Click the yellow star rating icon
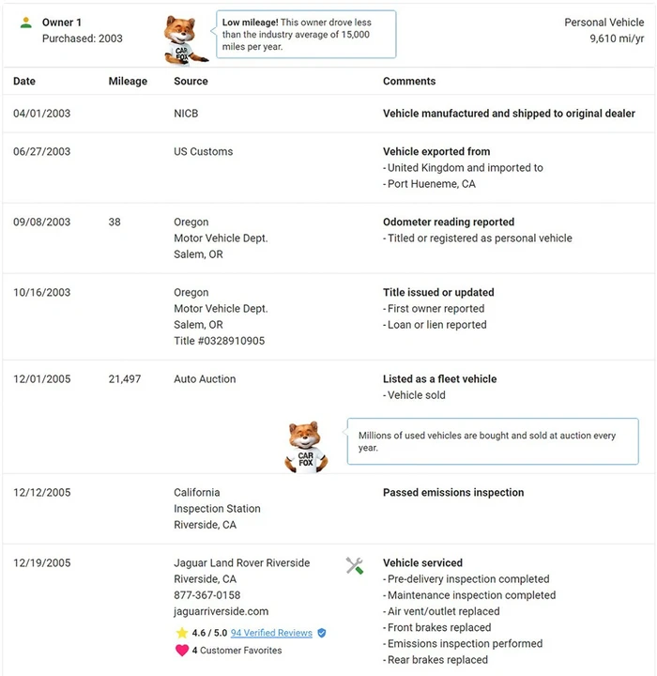This screenshot has width=657, height=676. pos(182,633)
